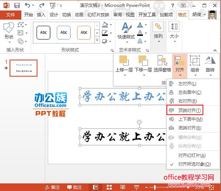This screenshot has width=221, height=191.
Task: Start slideshow from beginning icon
Action: [x=53, y=6]
